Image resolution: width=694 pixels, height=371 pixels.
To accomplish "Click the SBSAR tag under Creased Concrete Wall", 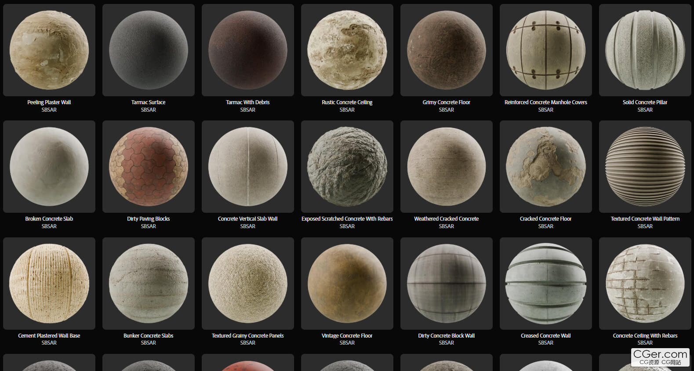I will click(546, 343).
